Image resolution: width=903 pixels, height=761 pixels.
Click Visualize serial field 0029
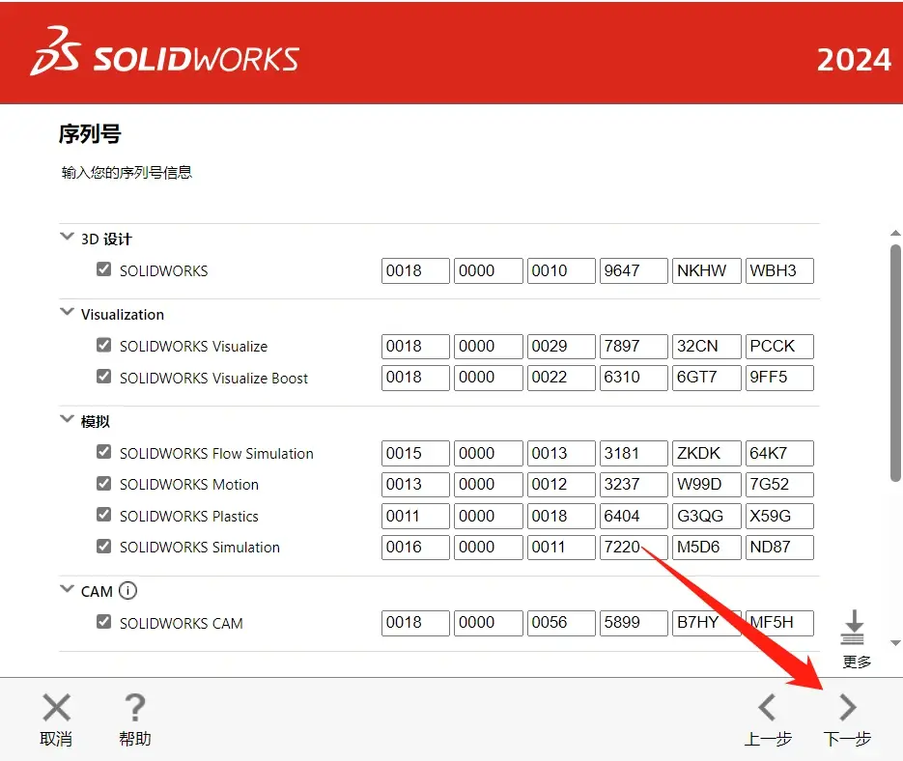tap(561, 347)
